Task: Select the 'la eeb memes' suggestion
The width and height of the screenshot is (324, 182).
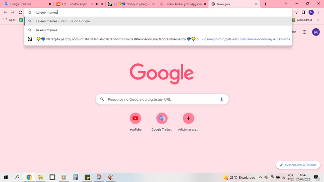Action: pyautogui.click(x=158, y=30)
